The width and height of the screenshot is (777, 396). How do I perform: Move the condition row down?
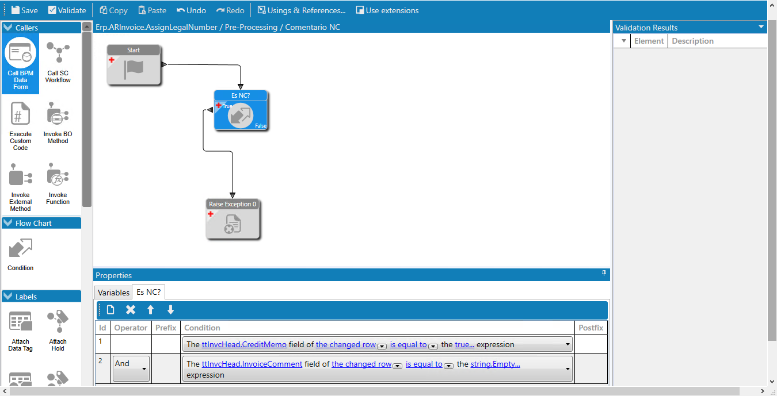170,310
